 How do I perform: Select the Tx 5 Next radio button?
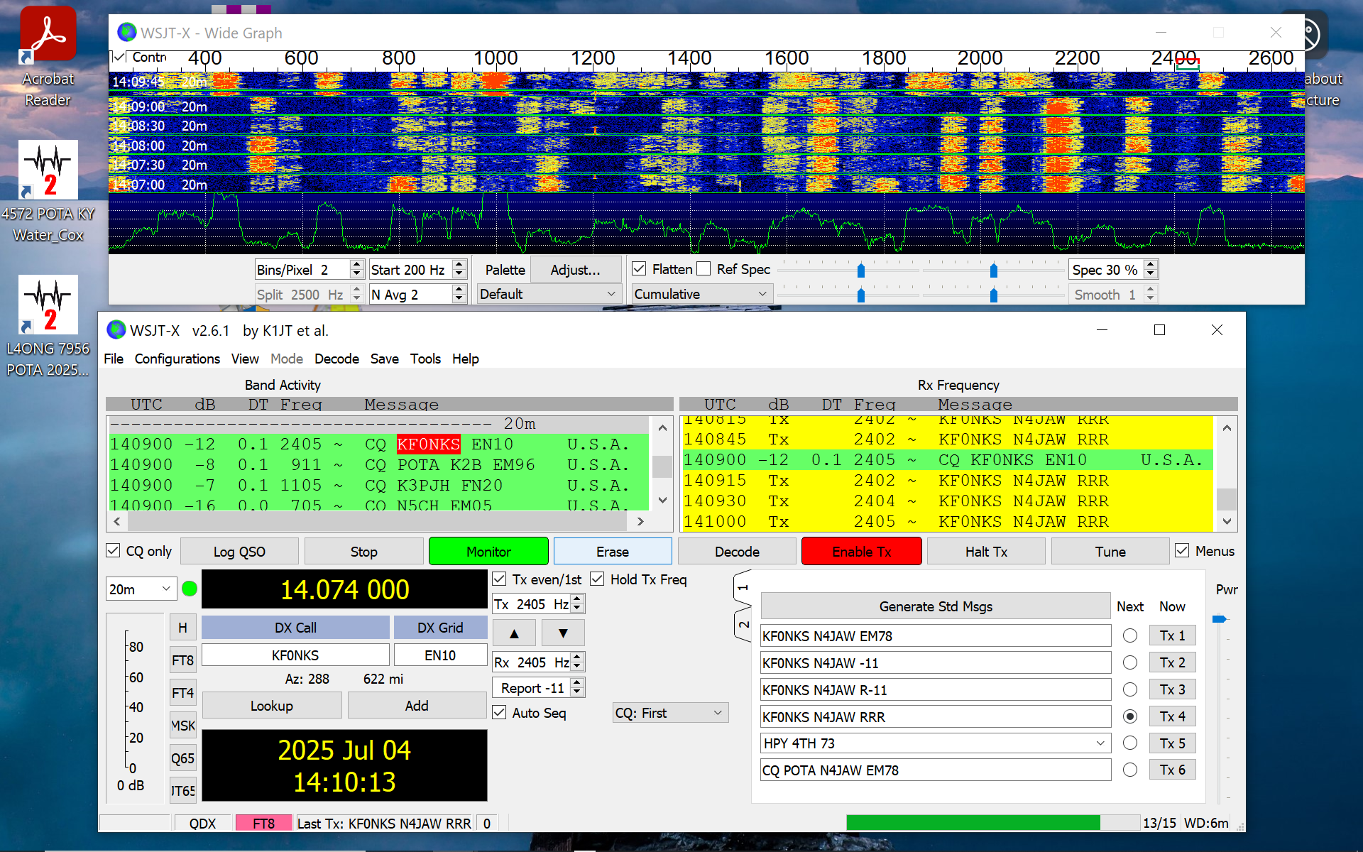1130,743
